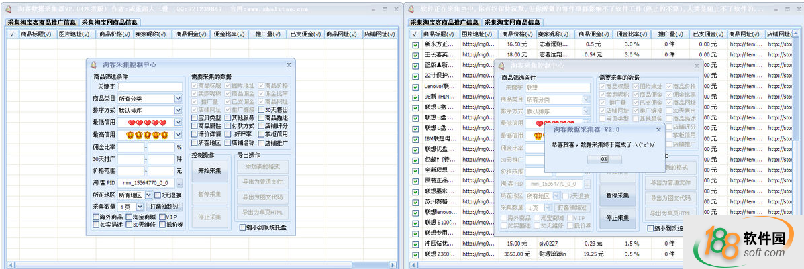Click the 3850.00 元 price cell in right window
The width and height of the screenshot is (804, 269).
click(517, 254)
